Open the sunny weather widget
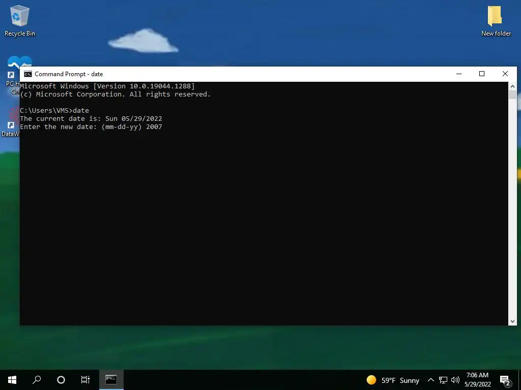Image resolution: width=521 pixels, height=390 pixels. (x=393, y=380)
